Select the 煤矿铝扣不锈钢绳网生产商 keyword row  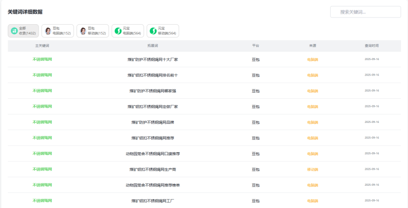[x=153, y=169]
